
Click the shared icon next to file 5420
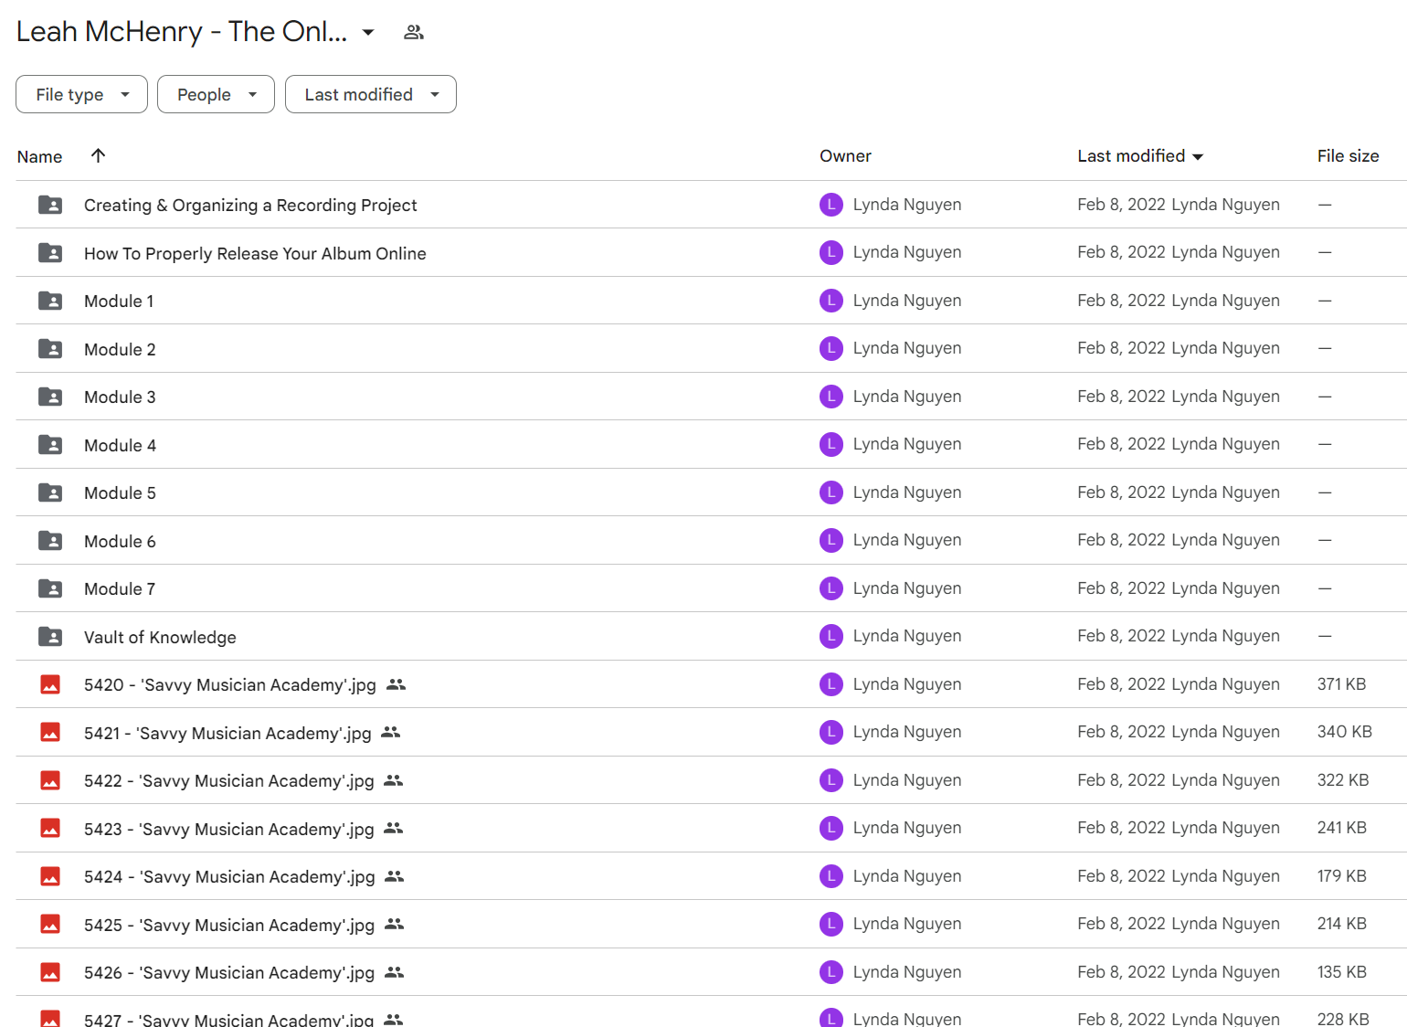(x=396, y=684)
